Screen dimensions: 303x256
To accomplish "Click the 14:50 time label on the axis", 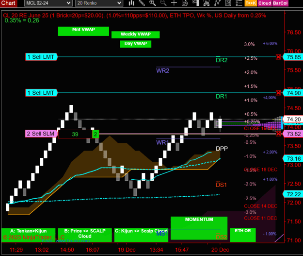I will (67, 250).
